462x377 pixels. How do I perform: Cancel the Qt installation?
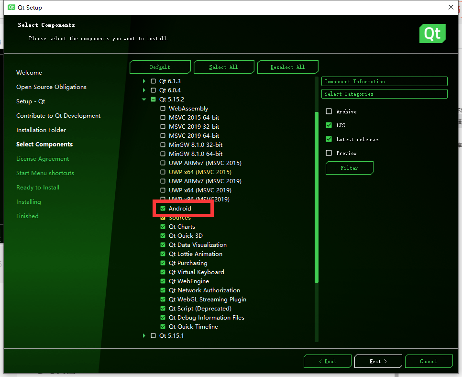[x=429, y=361]
